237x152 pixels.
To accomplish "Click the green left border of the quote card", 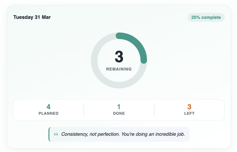I will 49,134.
